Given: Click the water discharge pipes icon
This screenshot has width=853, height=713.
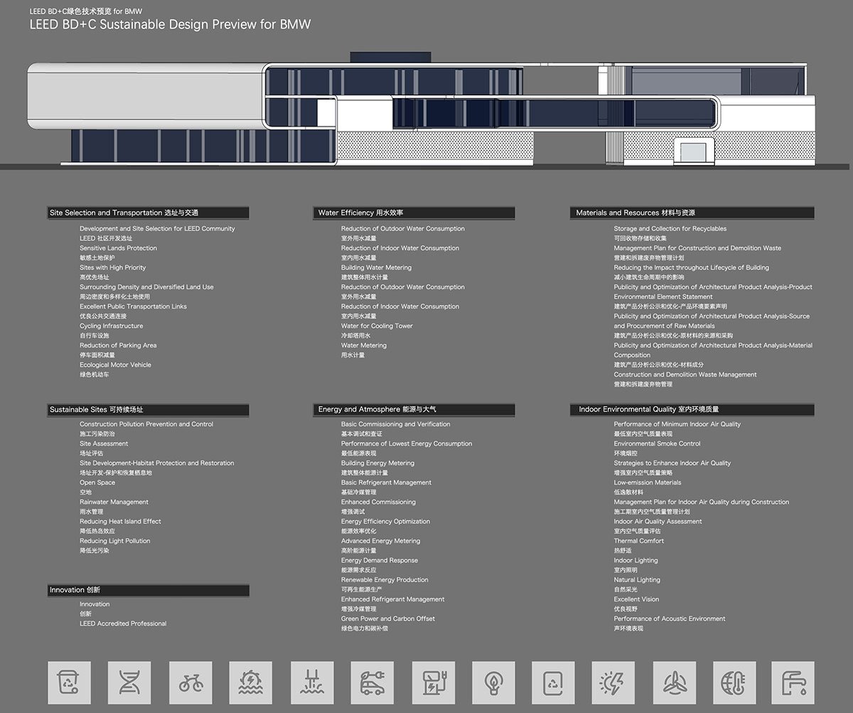Looking at the screenshot, I should pos(312,682).
